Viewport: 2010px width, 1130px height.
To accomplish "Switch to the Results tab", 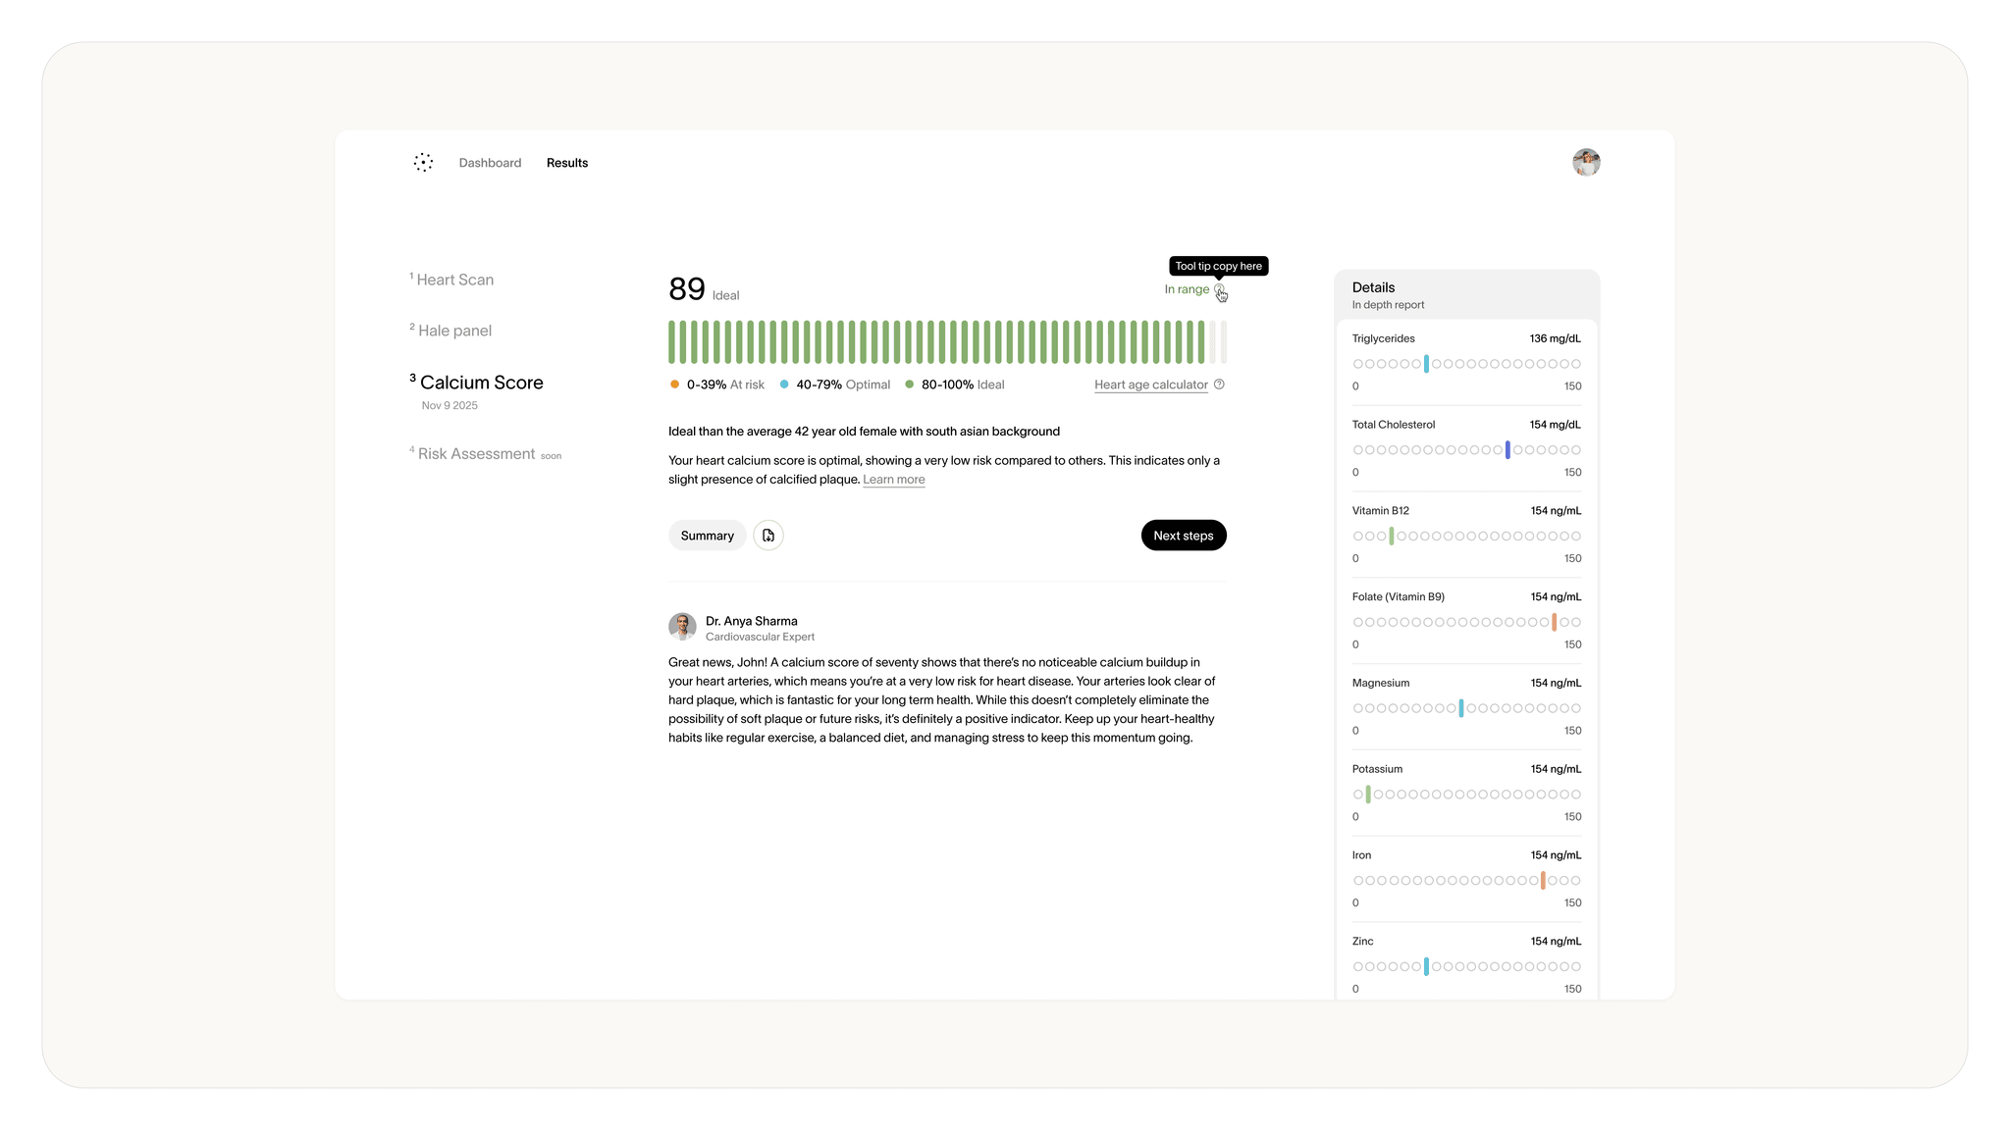I will click(567, 163).
